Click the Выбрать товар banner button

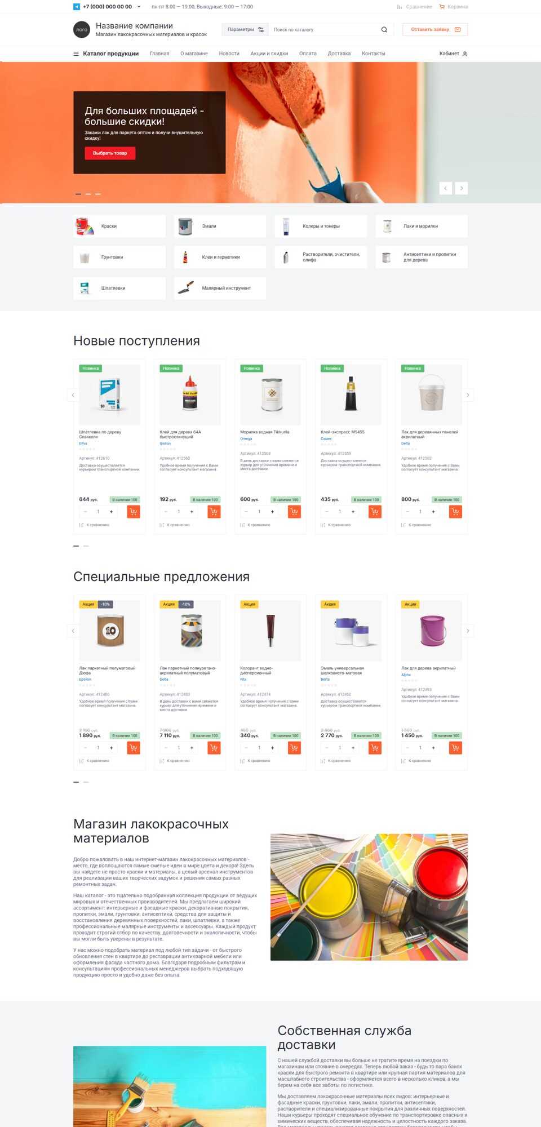tap(110, 153)
